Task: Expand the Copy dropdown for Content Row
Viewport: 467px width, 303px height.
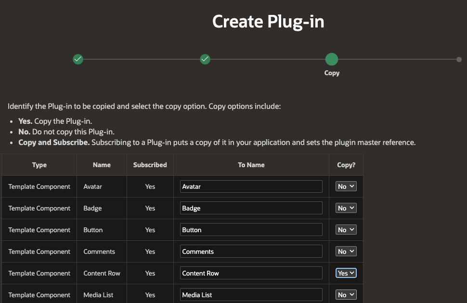Action: pyautogui.click(x=346, y=273)
